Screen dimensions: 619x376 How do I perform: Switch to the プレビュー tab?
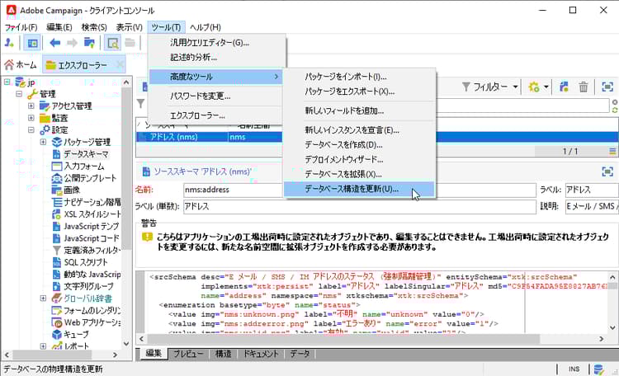click(188, 354)
